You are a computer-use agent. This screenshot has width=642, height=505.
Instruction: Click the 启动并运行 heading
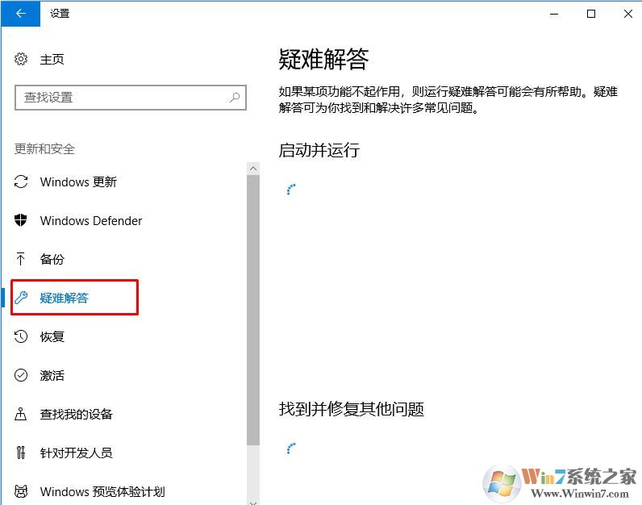click(x=319, y=150)
